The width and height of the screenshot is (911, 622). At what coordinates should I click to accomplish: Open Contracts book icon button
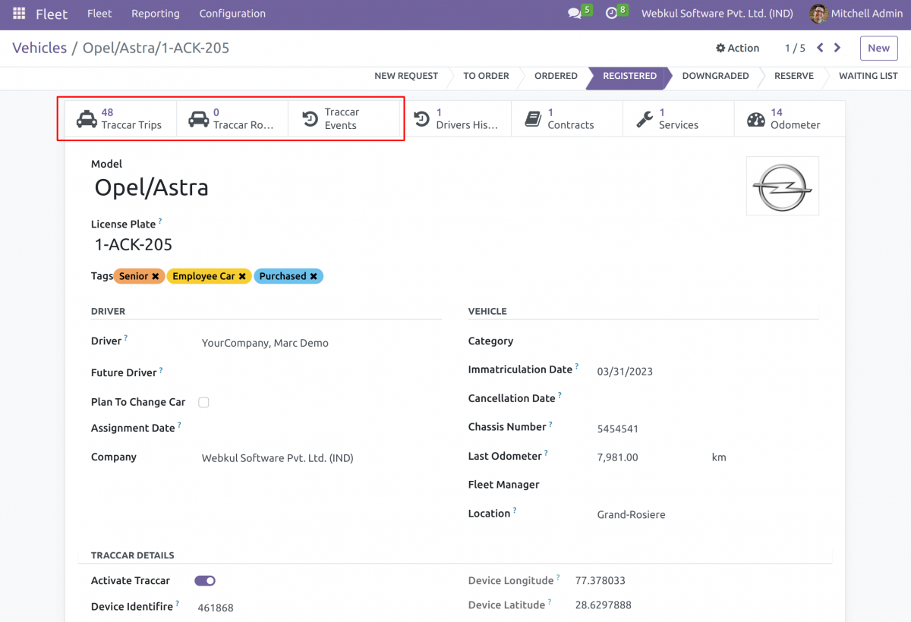533,119
